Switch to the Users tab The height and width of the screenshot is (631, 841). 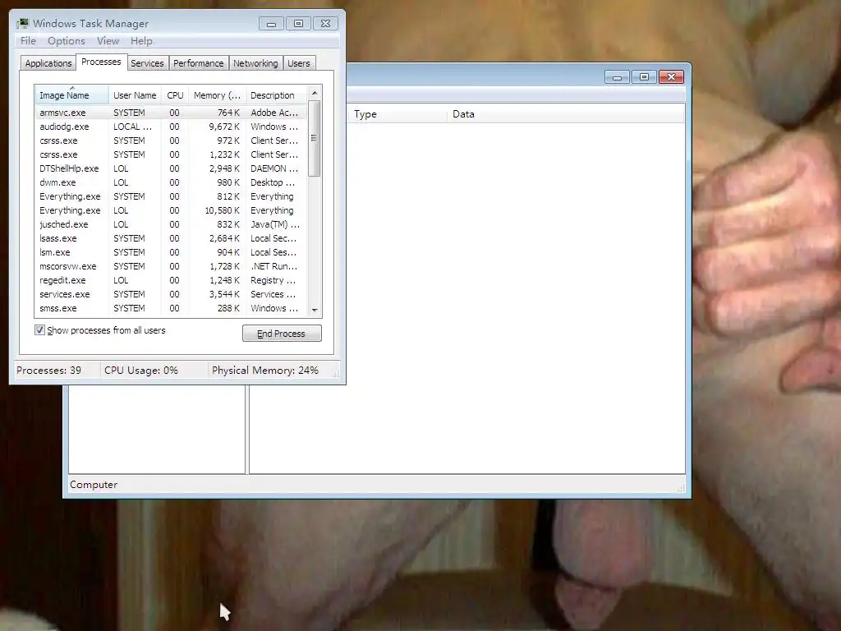pos(299,63)
